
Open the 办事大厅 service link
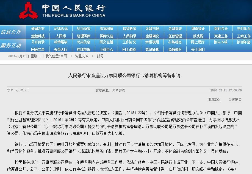click(61, 49)
